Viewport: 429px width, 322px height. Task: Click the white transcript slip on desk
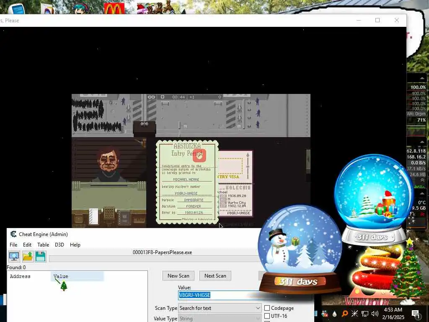pyautogui.click(x=93, y=216)
